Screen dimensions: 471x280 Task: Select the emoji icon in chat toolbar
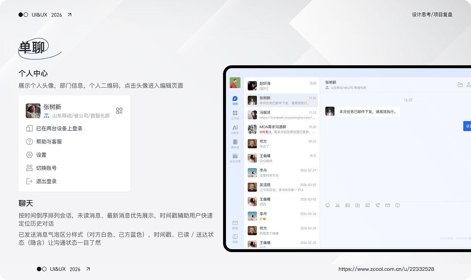[328, 205]
